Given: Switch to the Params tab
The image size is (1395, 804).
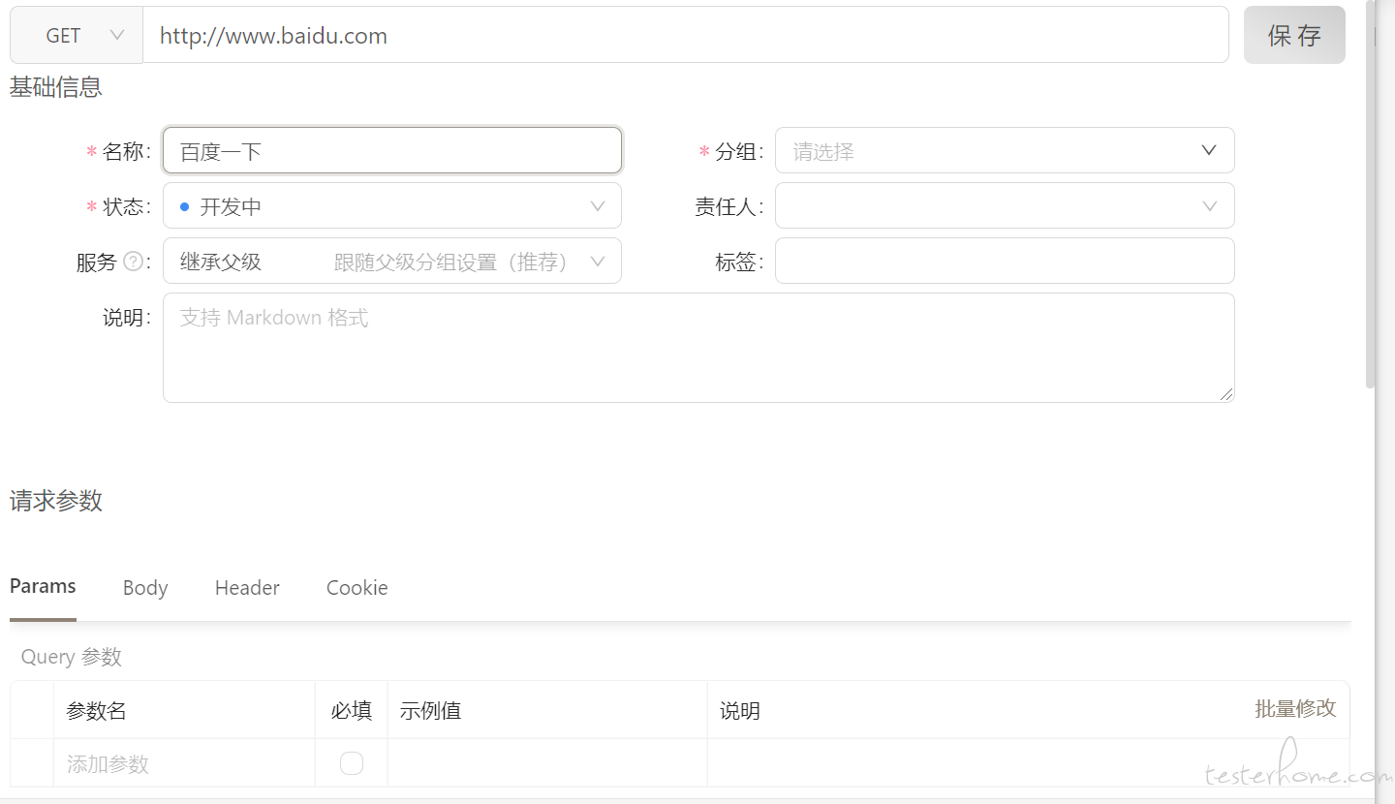Looking at the screenshot, I should [43, 587].
